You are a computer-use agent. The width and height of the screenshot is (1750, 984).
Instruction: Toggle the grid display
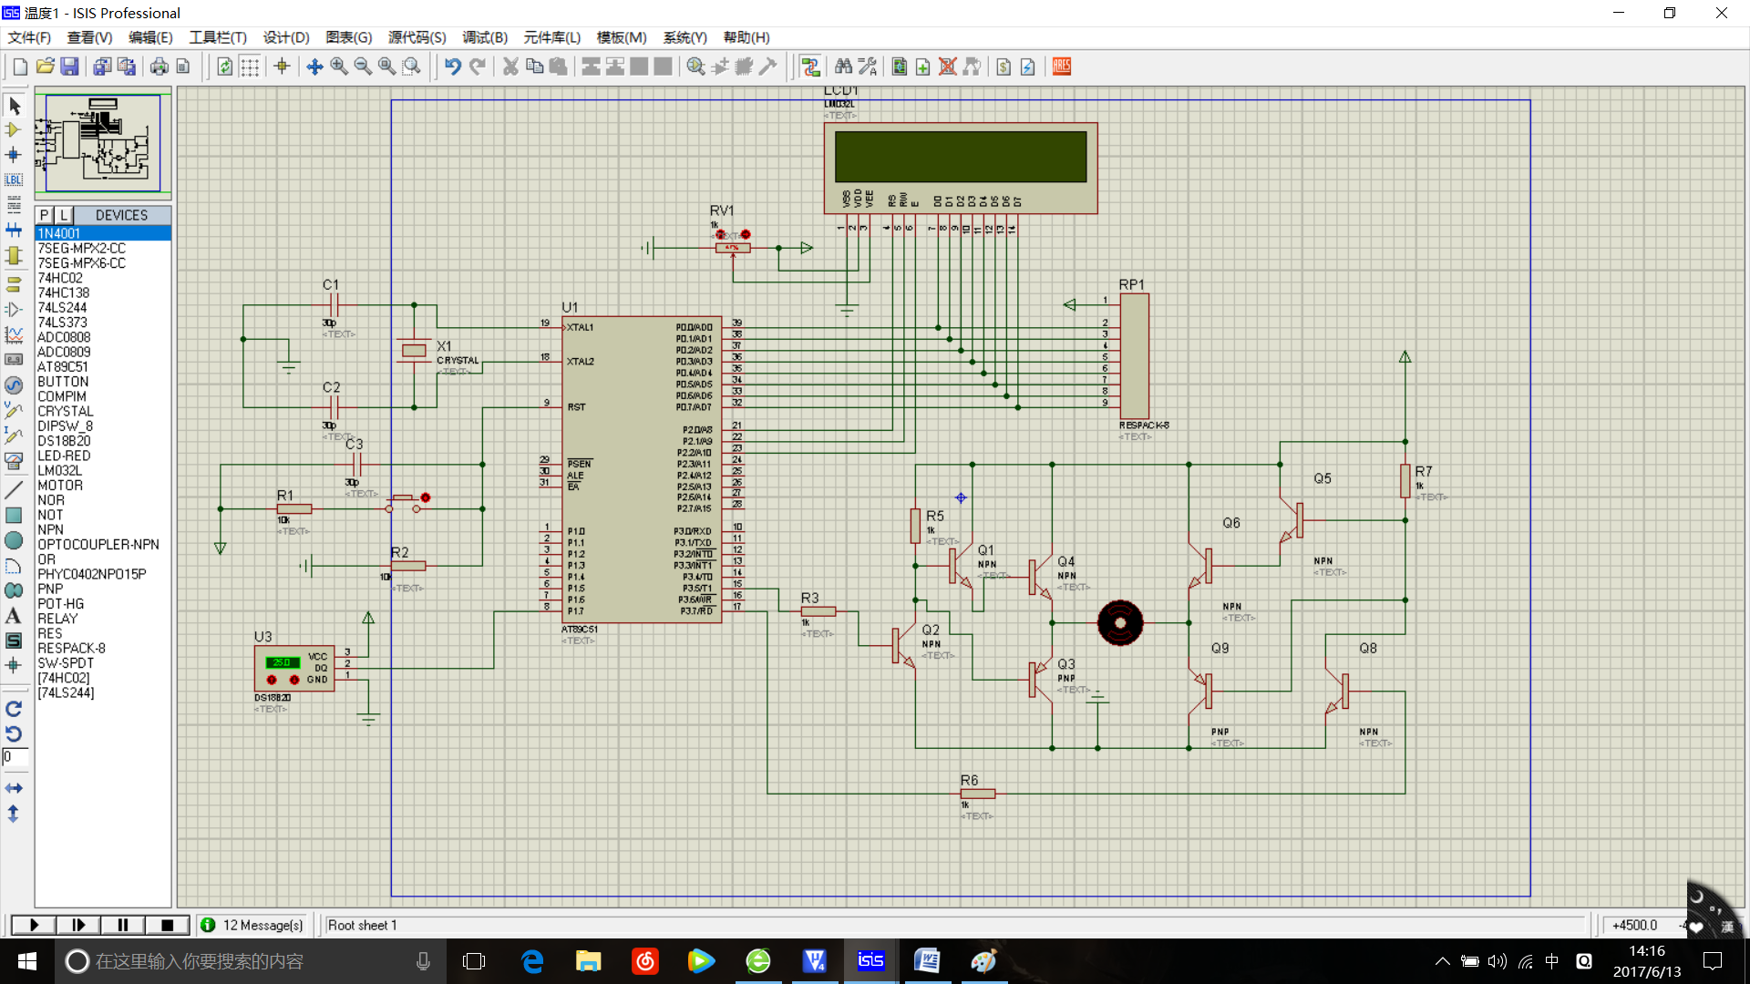click(249, 67)
